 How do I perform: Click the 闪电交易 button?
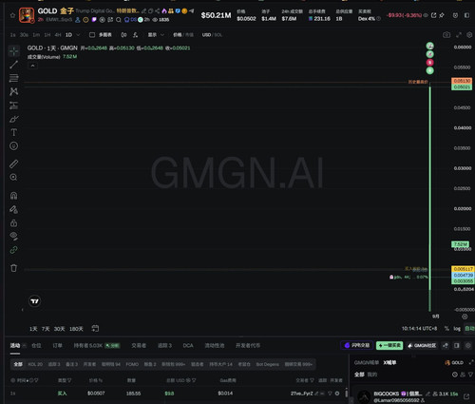[357, 345]
